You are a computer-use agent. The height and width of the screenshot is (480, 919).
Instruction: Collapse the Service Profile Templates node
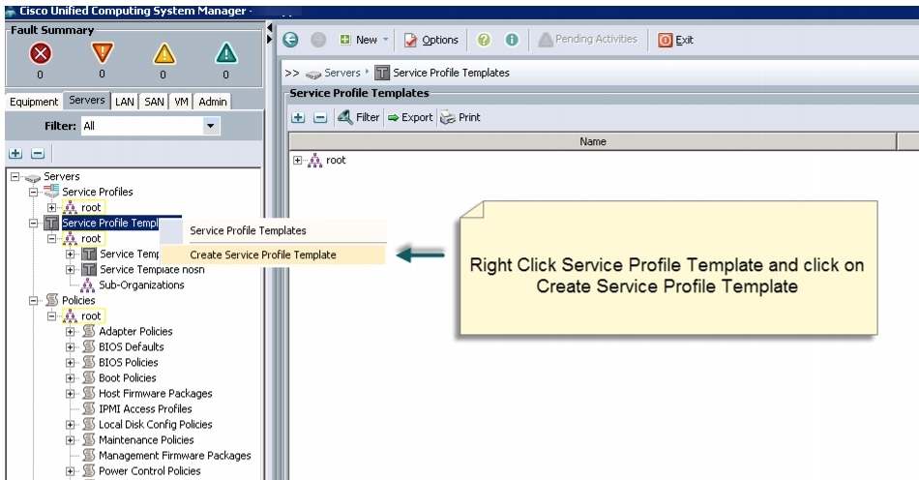[x=34, y=223]
